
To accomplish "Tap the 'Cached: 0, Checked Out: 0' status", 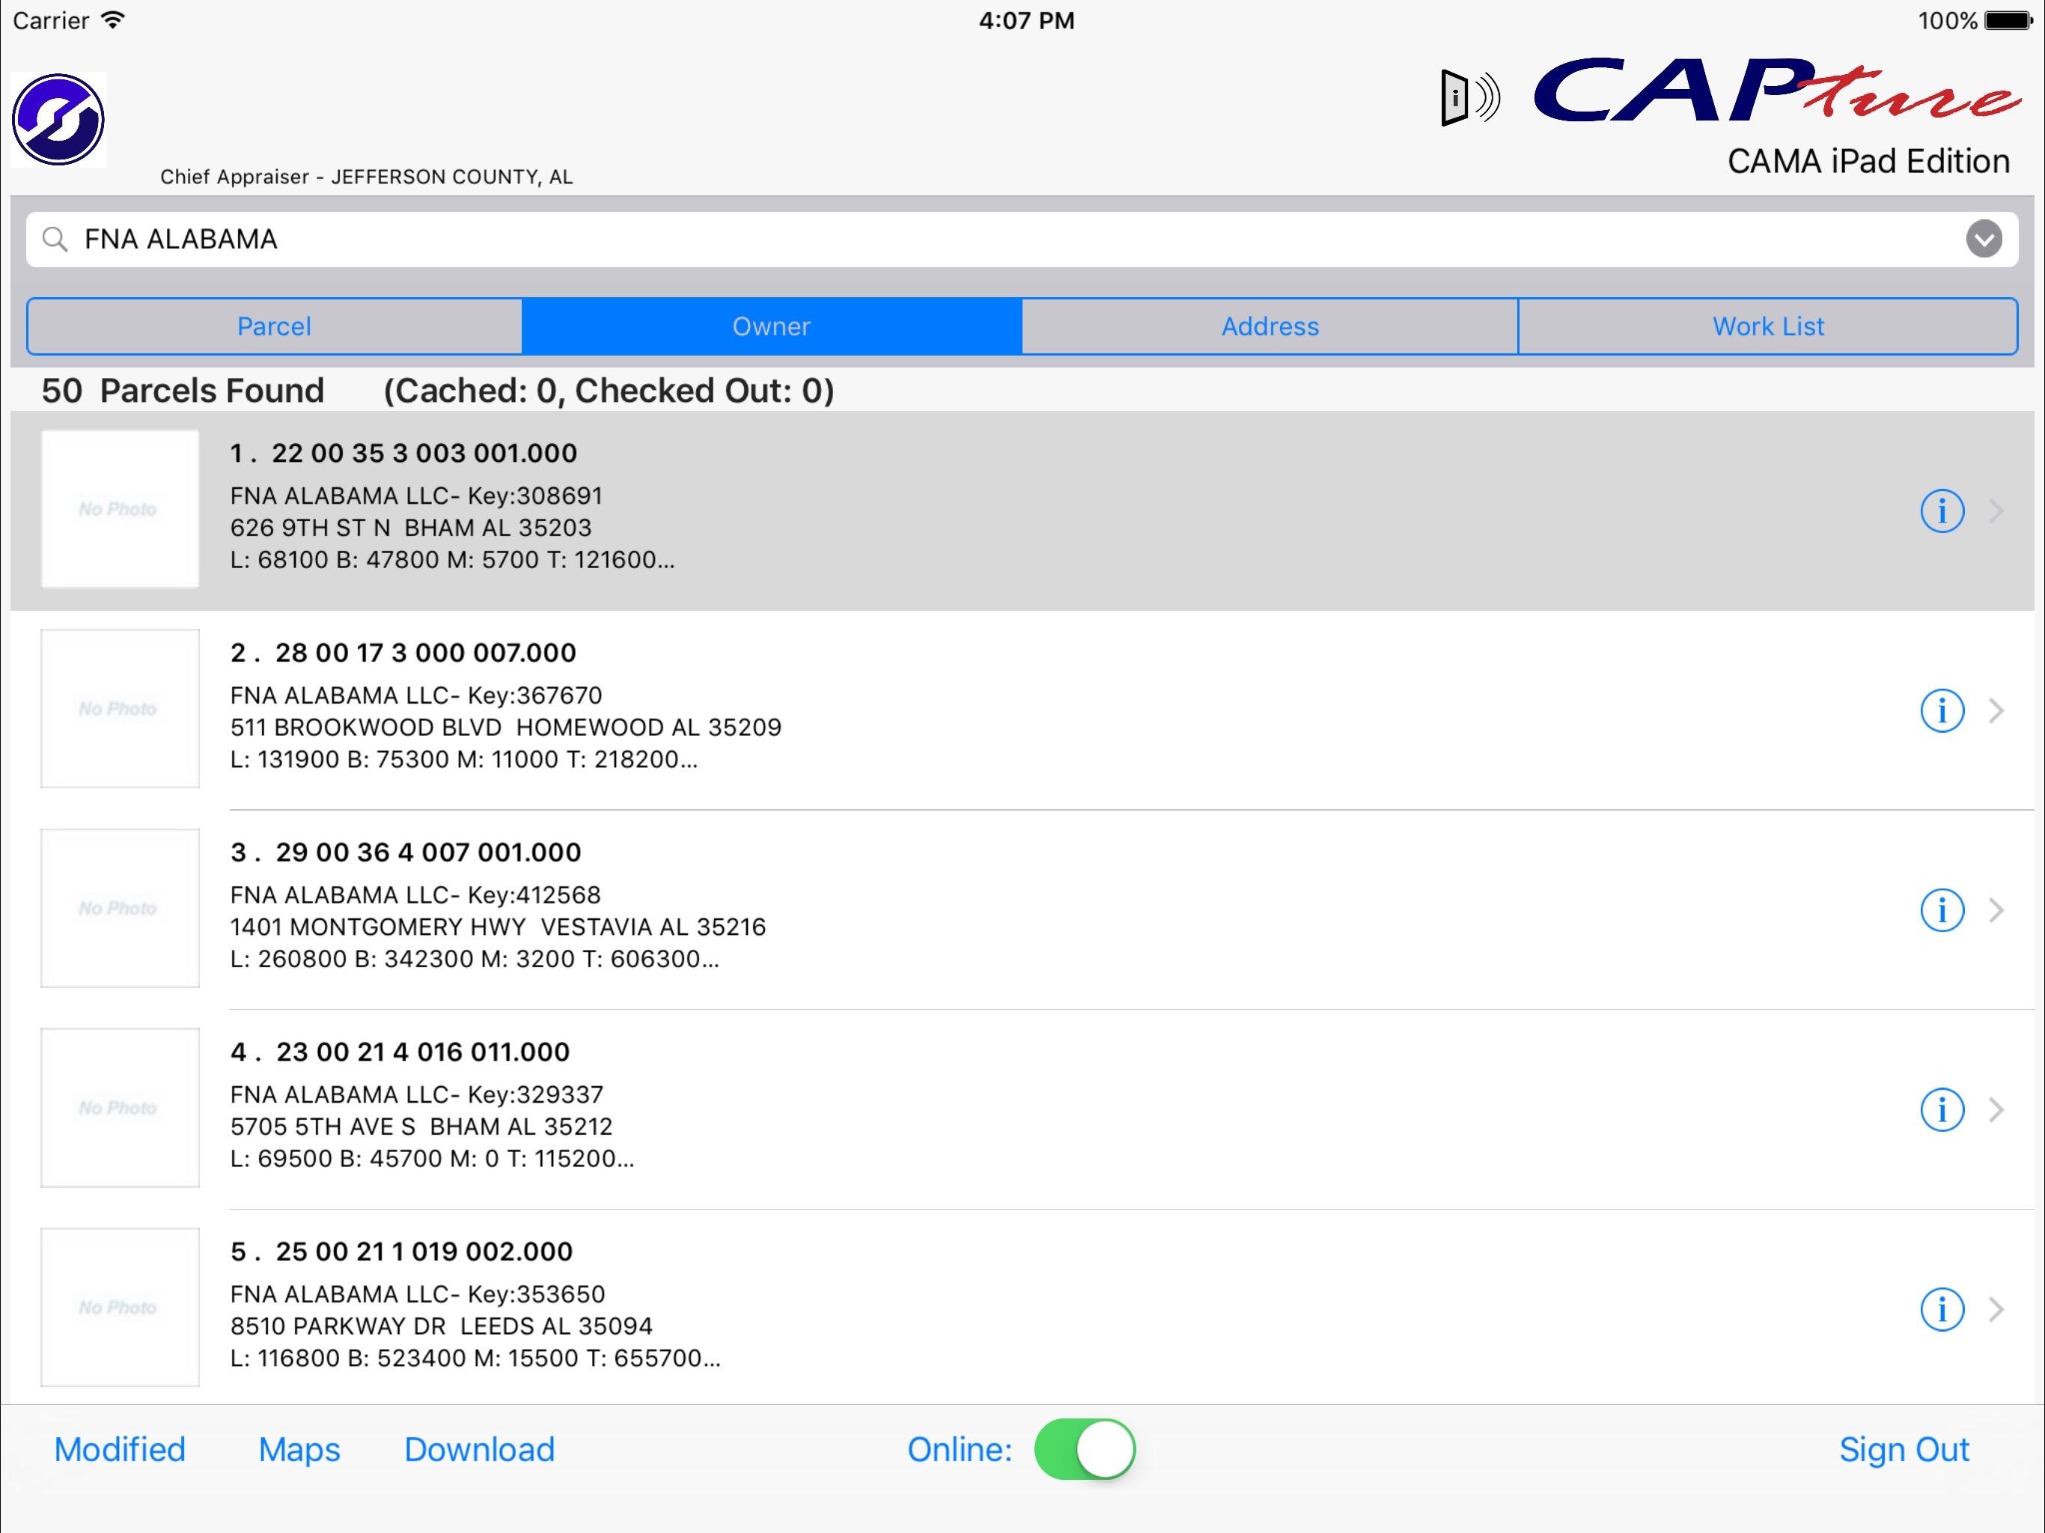I will pos(609,391).
